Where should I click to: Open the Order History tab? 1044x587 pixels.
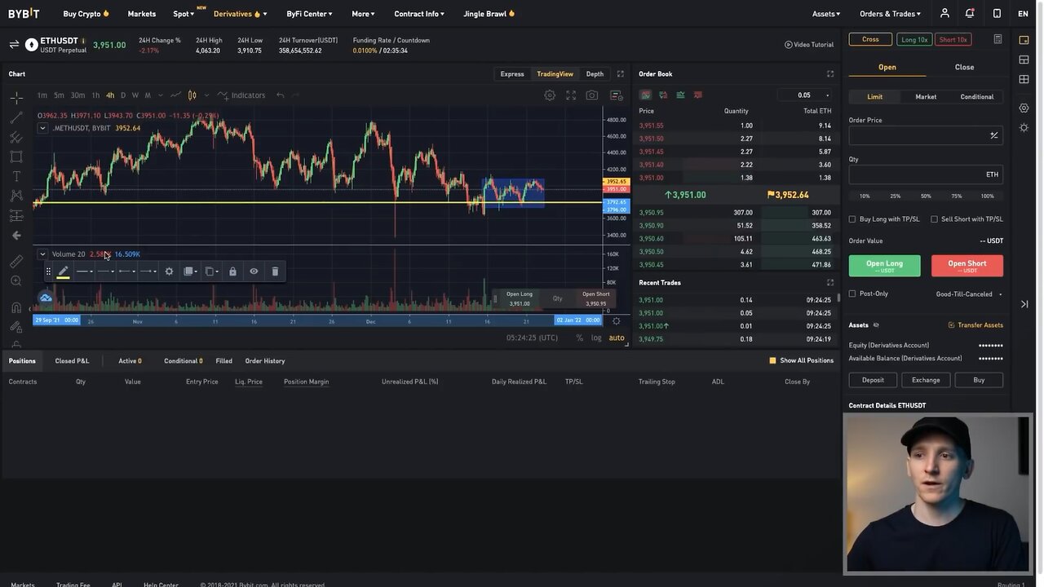pyautogui.click(x=265, y=361)
